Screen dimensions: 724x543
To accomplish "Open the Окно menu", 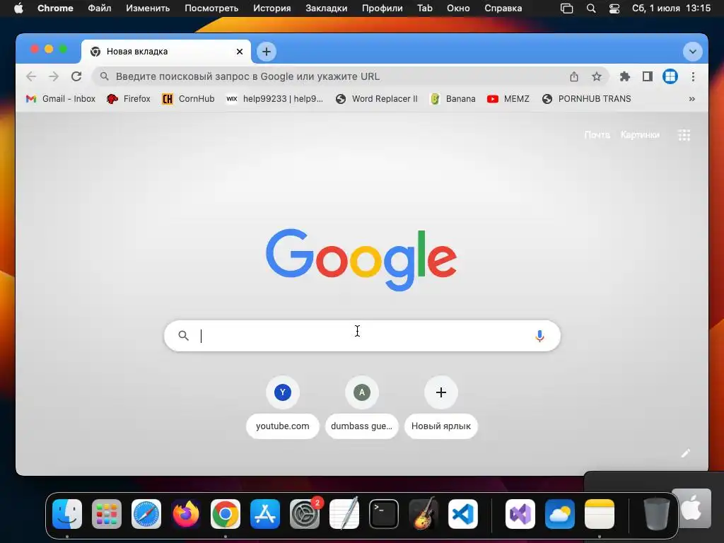I will coord(458,8).
